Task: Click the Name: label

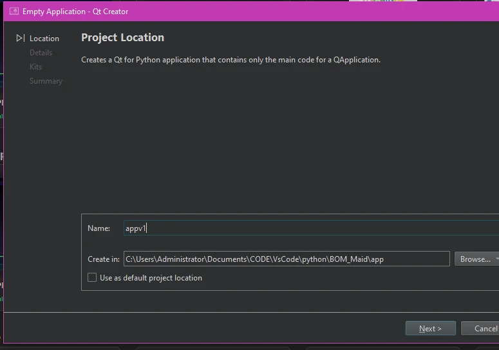Action: tap(99, 228)
